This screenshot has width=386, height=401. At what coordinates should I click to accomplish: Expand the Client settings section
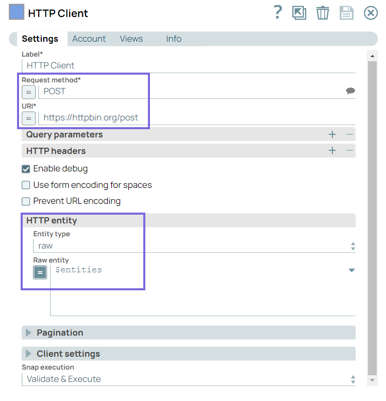(x=29, y=354)
